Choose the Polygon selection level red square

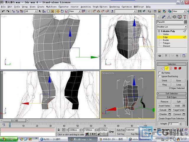175,68
